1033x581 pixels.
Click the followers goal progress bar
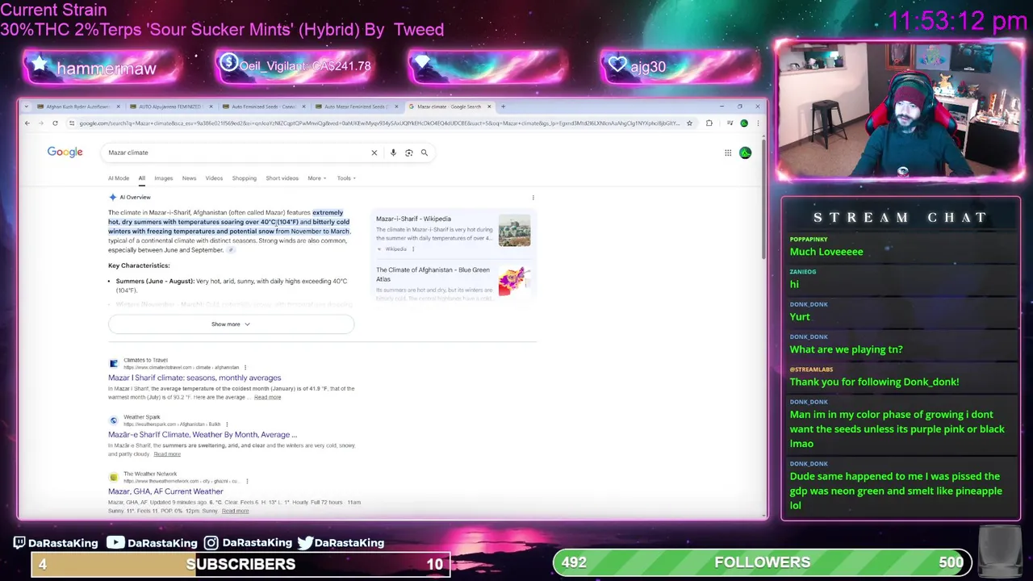click(763, 562)
